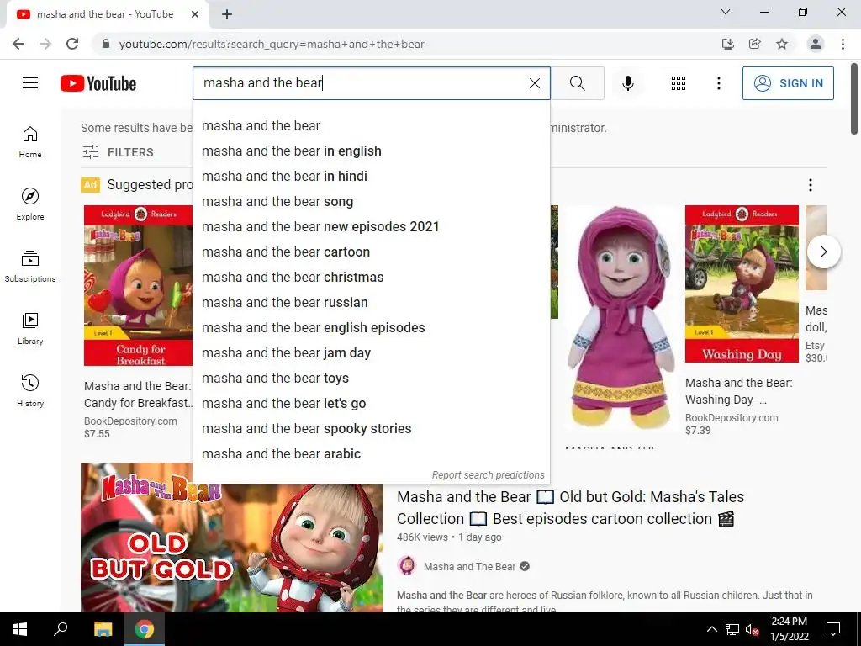Click the page vertical scrollbar thumb
This screenshot has width=861, height=646.
pyautogui.click(x=854, y=99)
